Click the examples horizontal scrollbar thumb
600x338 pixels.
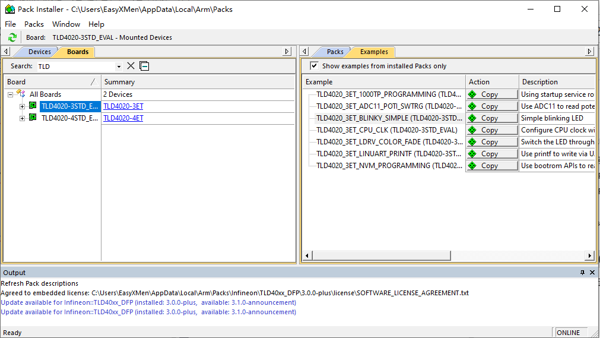click(x=382, y=255)
